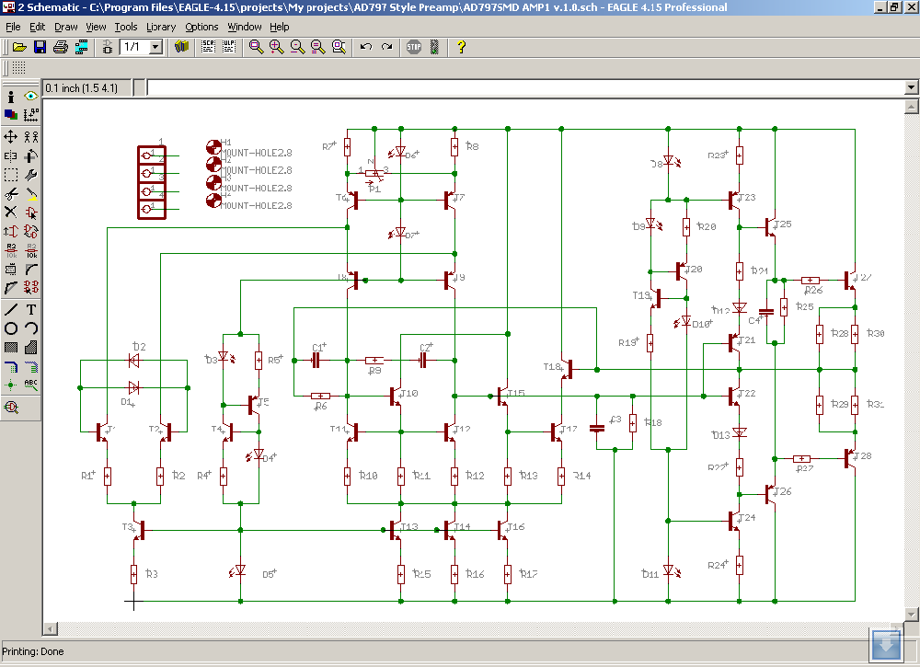
Task: Select the Name tool
Action: click(10, 250)
